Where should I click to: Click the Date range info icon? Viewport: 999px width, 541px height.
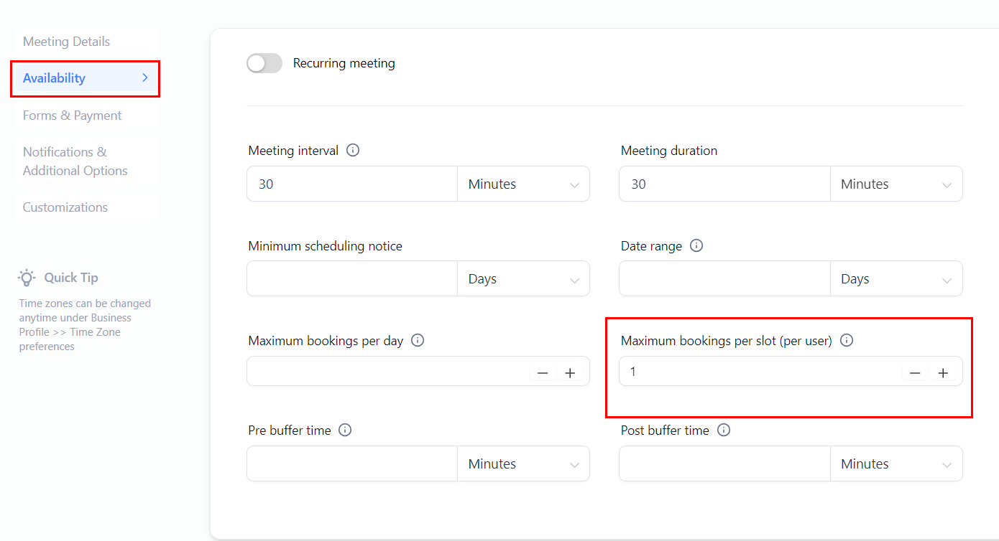click(x=696, y=245)
